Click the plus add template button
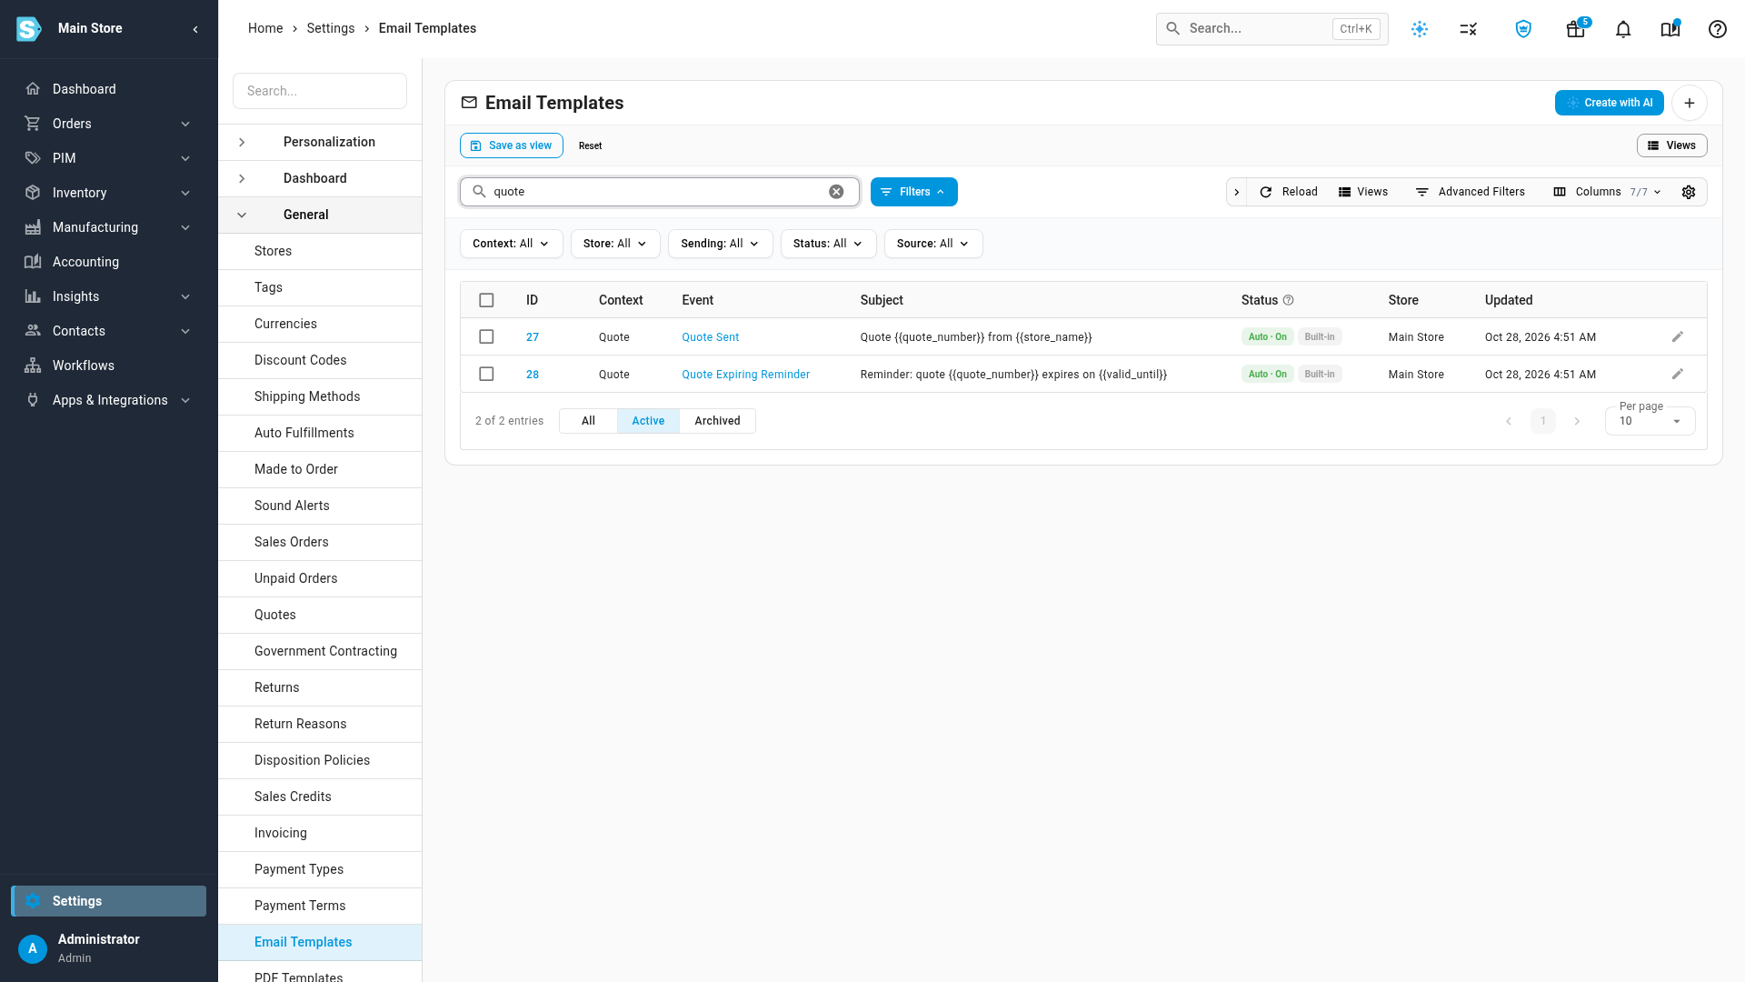This screenshot has height=982, width=1745. (1690, 103)
